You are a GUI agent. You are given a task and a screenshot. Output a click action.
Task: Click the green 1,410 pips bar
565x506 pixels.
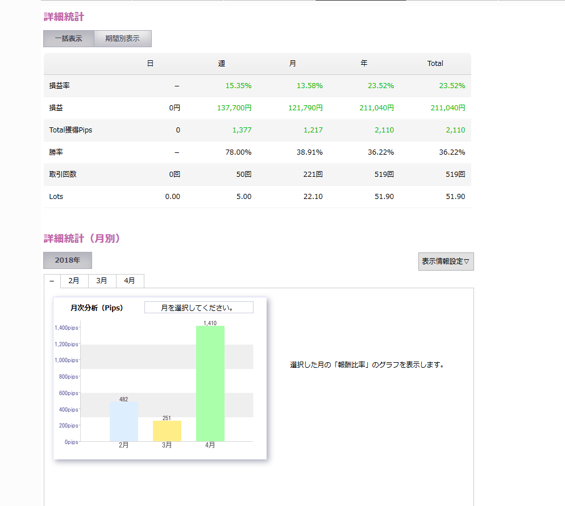[210, 384]
